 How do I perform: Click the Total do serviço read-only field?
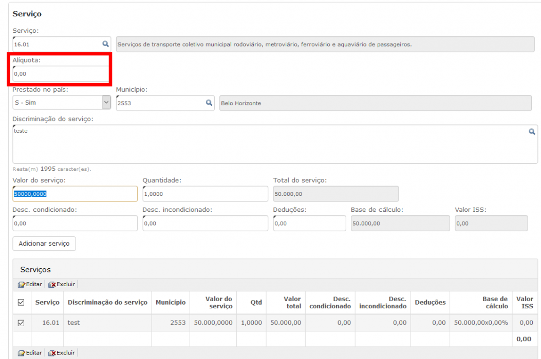click(x=335, y=194)
